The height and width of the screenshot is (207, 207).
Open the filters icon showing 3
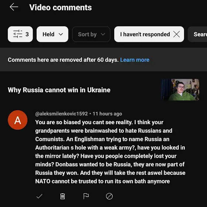20,34
